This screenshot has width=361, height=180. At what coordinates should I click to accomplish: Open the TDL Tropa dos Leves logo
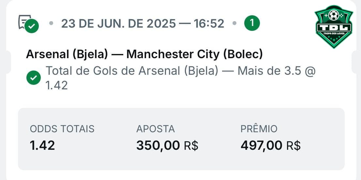pos(334,26)
